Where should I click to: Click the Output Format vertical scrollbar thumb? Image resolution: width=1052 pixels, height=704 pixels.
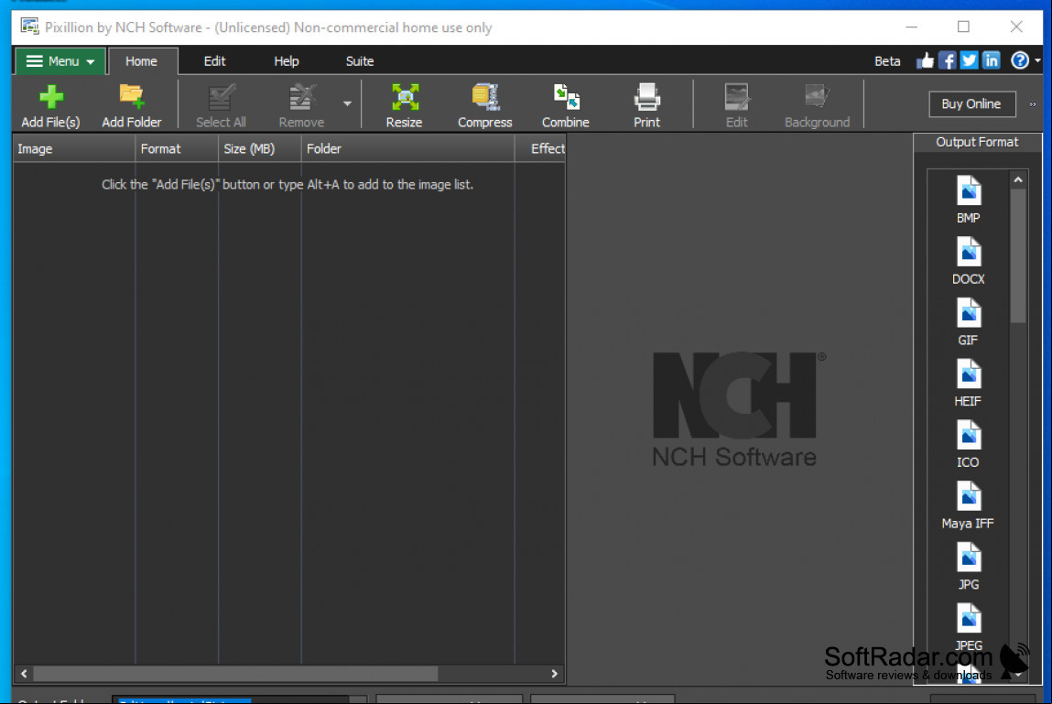pyautogui.click(x=1018, y=255)
